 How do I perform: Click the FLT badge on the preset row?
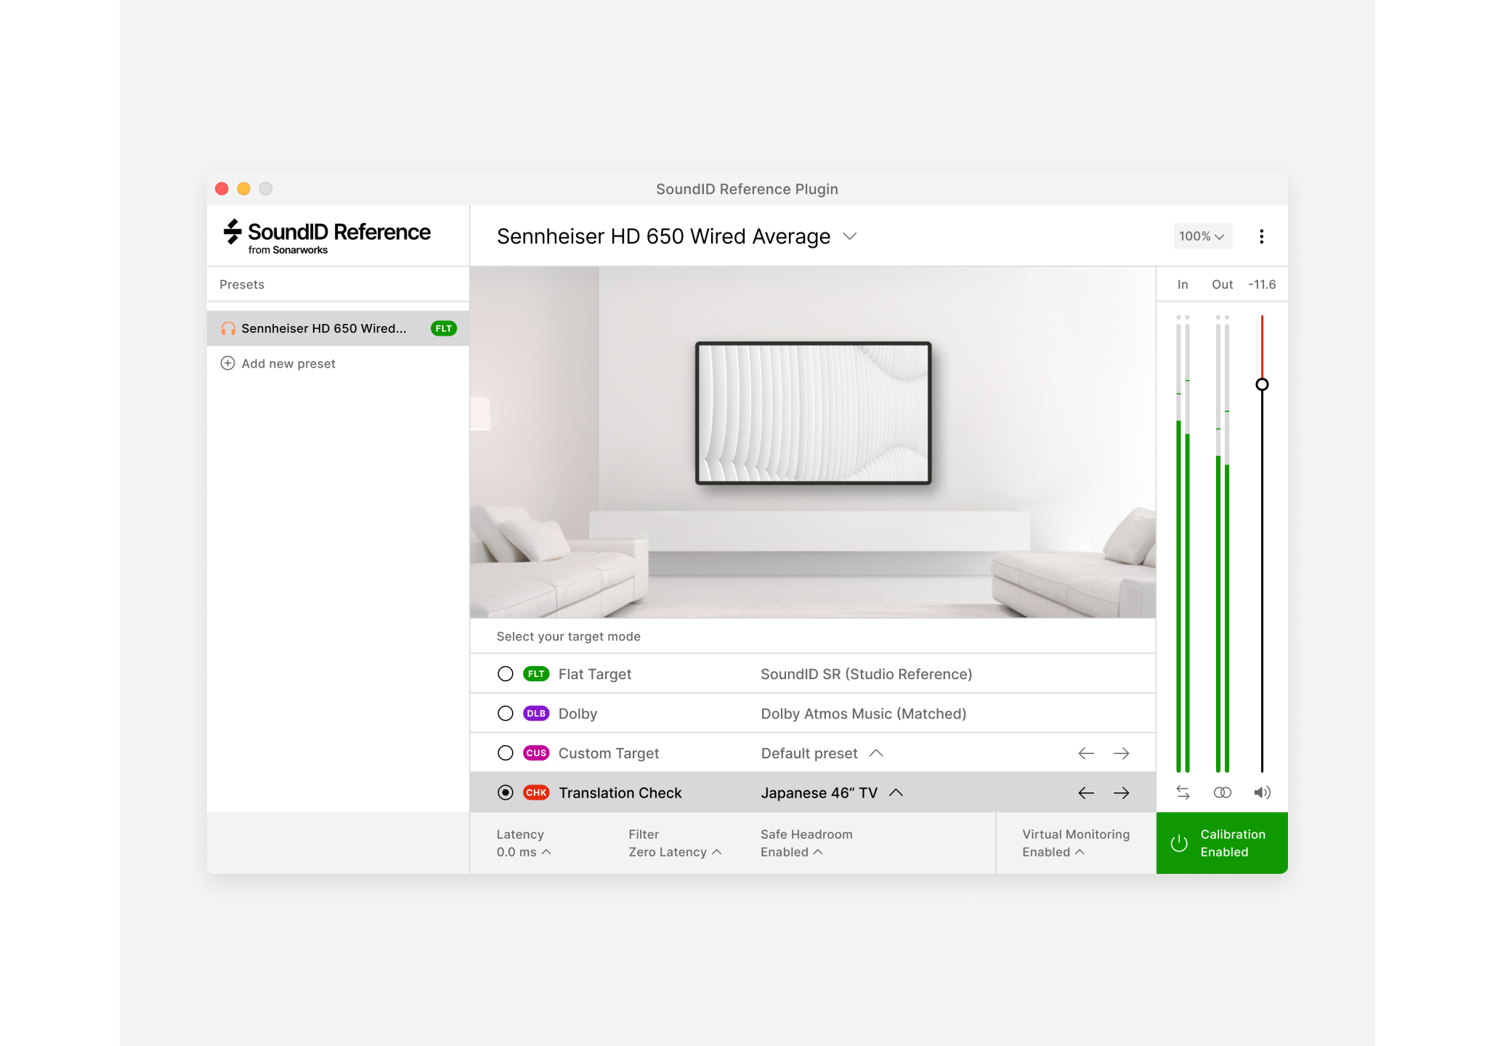(444, 328)
